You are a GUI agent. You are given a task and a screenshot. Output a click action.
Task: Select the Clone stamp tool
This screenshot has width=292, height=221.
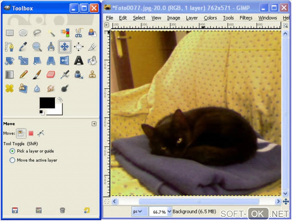(92, 75)
